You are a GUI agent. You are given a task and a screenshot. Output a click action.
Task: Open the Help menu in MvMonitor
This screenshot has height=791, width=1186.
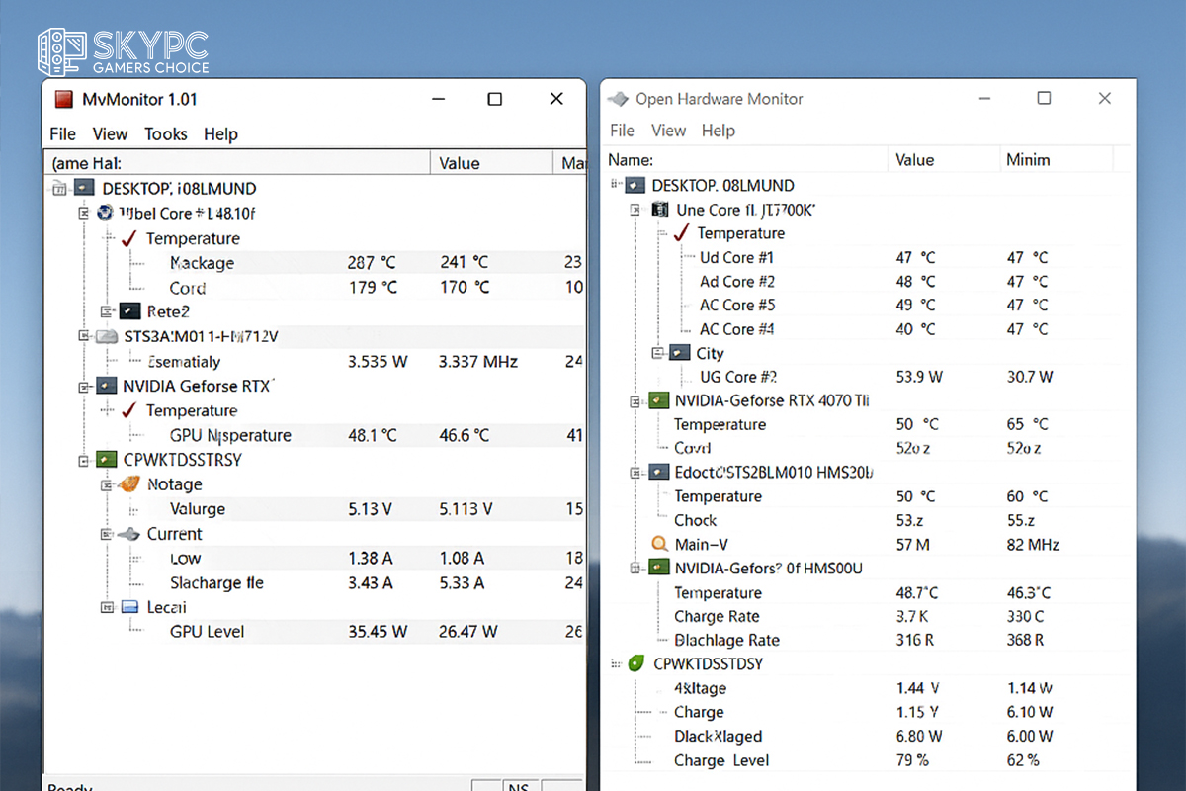tap(220, 133)
